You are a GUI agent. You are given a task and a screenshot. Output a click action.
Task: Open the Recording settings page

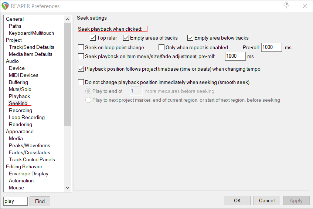20,110
